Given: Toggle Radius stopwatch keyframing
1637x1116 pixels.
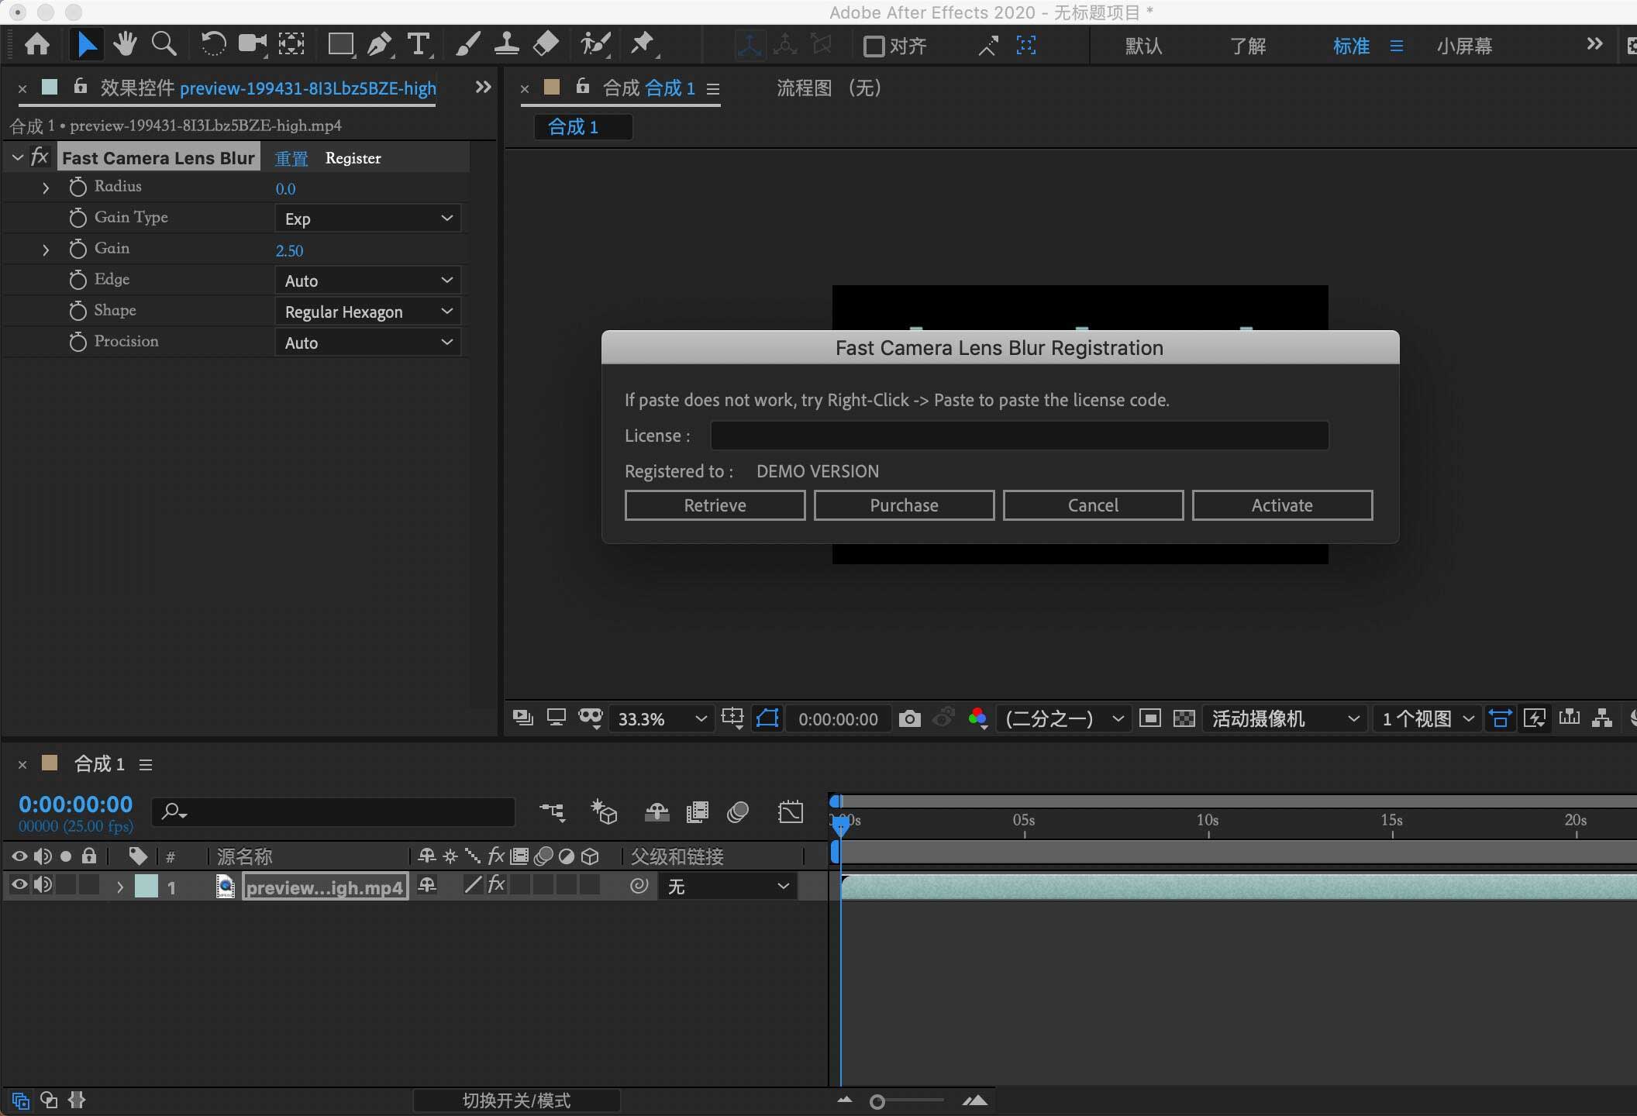Looking at the screenshot, I should pyautogui.click(x=78, y=187).
